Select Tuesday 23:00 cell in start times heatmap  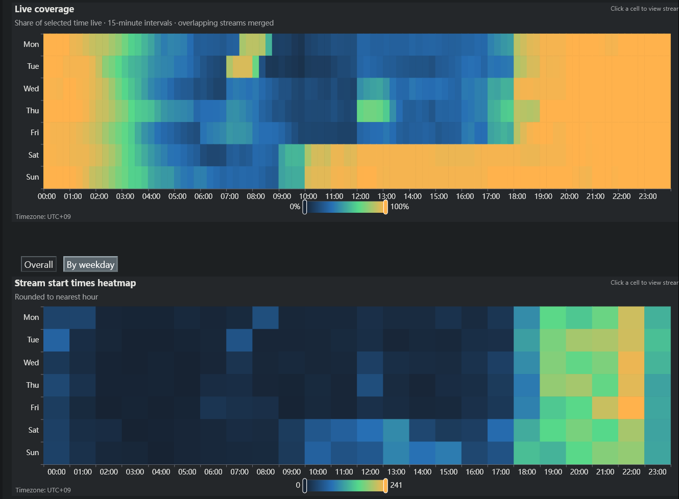[658, 340]
